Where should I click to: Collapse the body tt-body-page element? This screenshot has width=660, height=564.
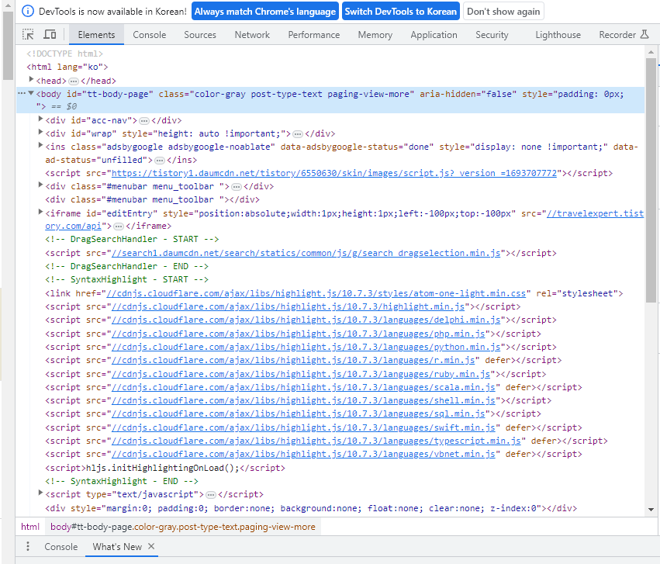[31, 93]
